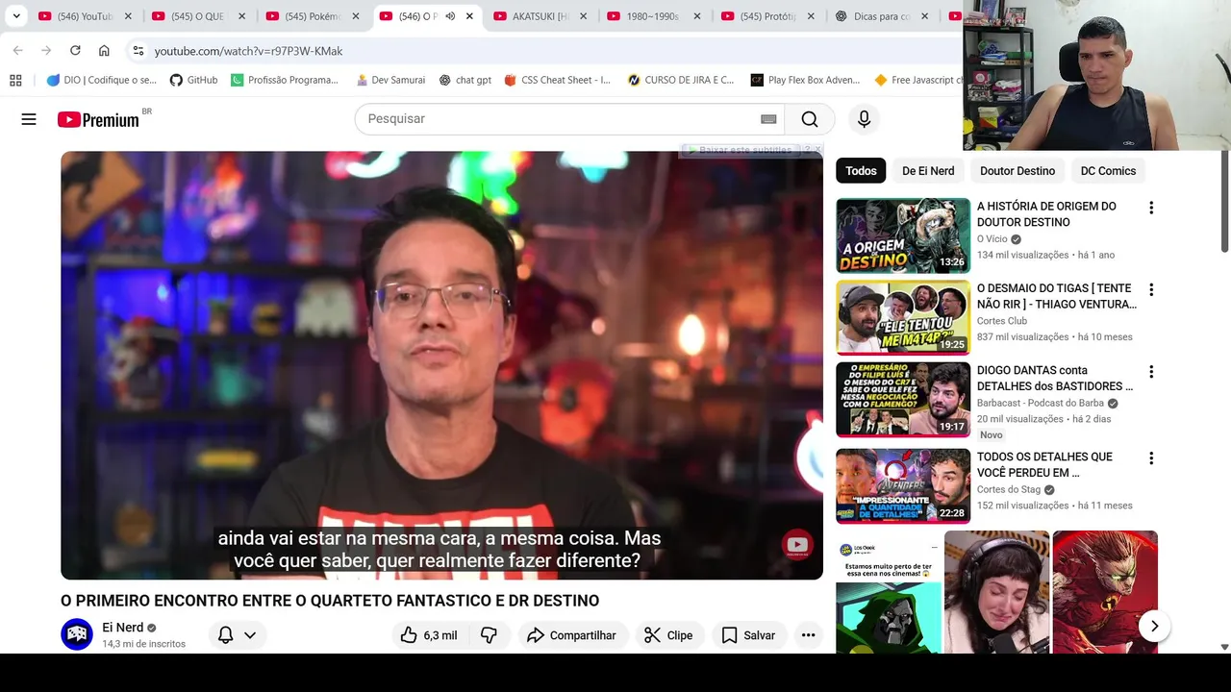Image resolution: width=1231 pixels, height=692 pixels.
Task: Open Cortes Club channel link
Action: pos(1002,321)
